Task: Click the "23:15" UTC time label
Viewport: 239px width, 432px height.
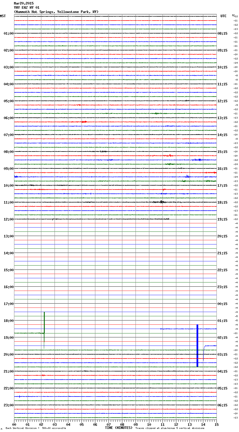Action: coord(222,287)
